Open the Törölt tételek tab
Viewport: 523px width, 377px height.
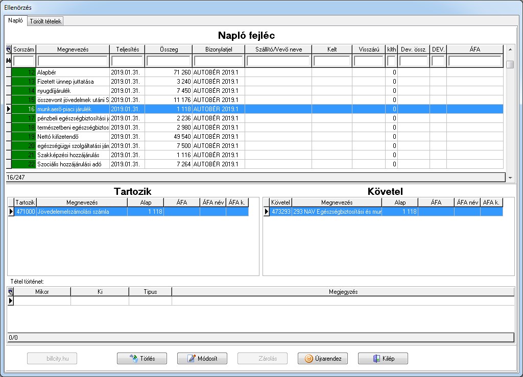click(x=45, y=21)
